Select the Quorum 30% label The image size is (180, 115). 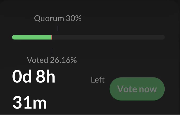[58, 18]
